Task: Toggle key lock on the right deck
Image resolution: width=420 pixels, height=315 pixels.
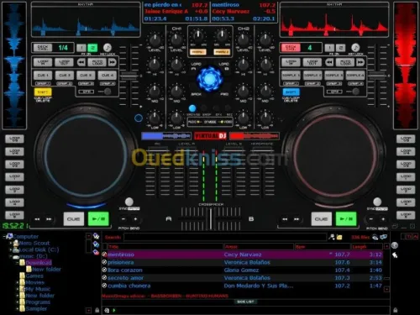Action: 355,48
